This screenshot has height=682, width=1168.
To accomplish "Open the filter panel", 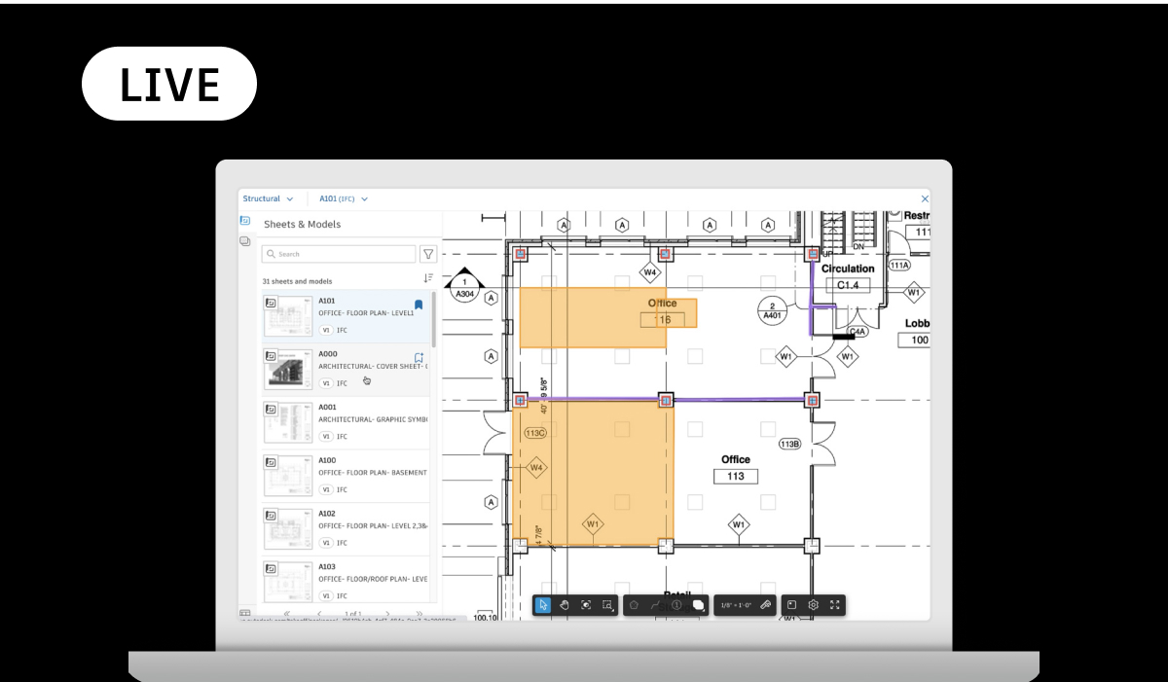I will click(428, 254).
